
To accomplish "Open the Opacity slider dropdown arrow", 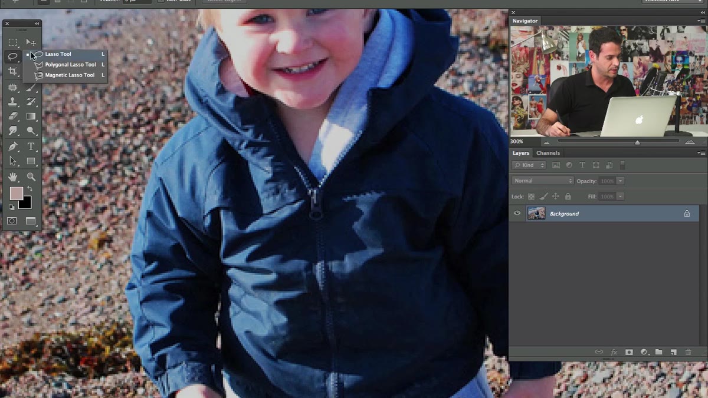I will click(x=621, y=181).
